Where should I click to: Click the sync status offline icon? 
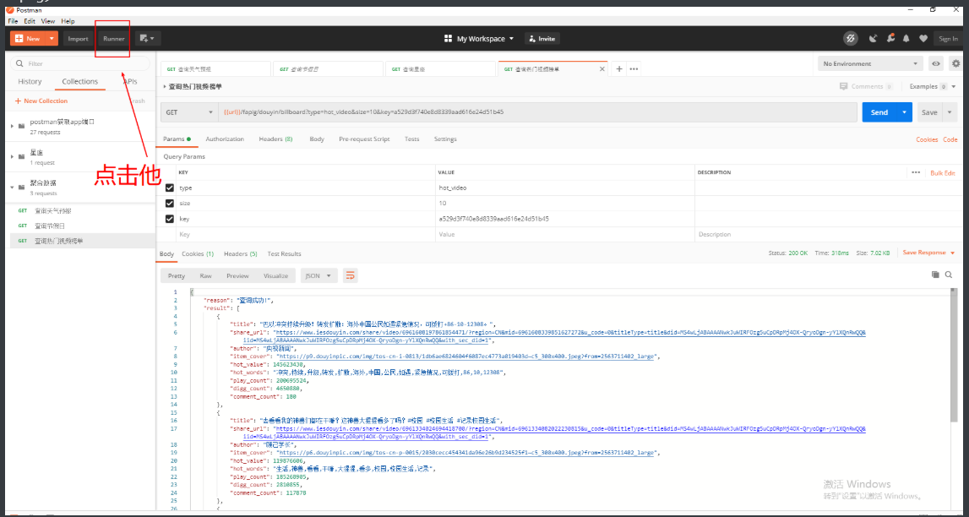click(851, 38)
